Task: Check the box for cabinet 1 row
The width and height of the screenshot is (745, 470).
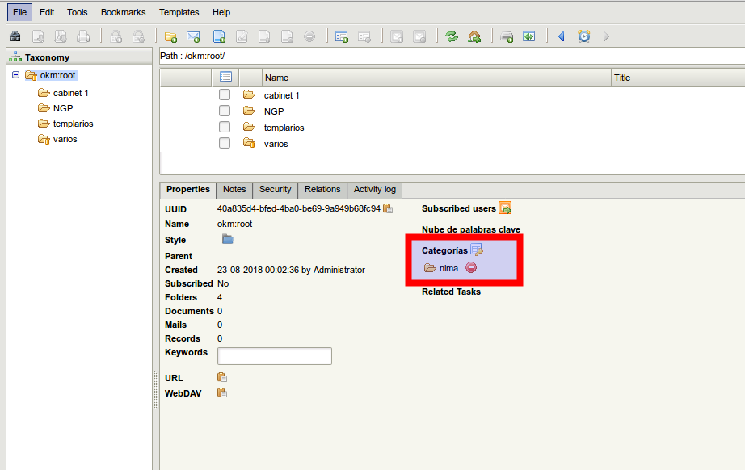Action: click(x=225, y=95)
